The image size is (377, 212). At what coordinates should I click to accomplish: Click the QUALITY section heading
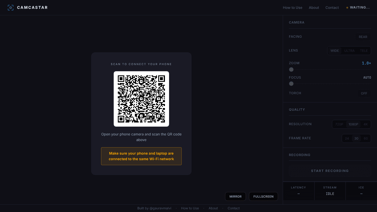coord(297,110)
